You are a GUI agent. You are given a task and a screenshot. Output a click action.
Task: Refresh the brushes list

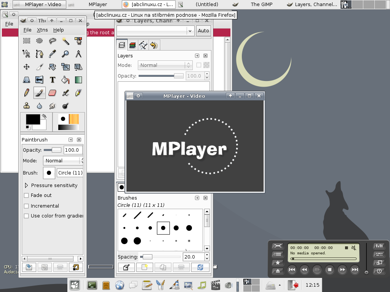pos(200,267)
